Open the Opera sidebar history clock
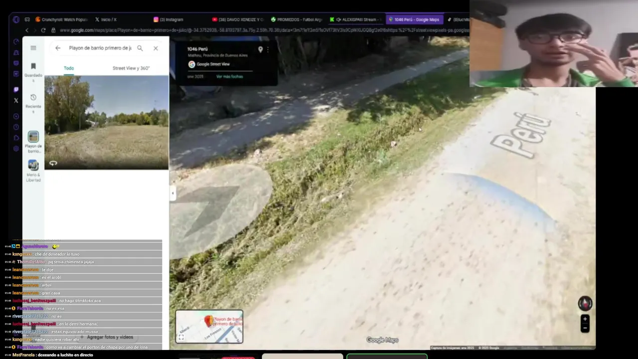Screen dimensions: 638x359 coord(16,127)
